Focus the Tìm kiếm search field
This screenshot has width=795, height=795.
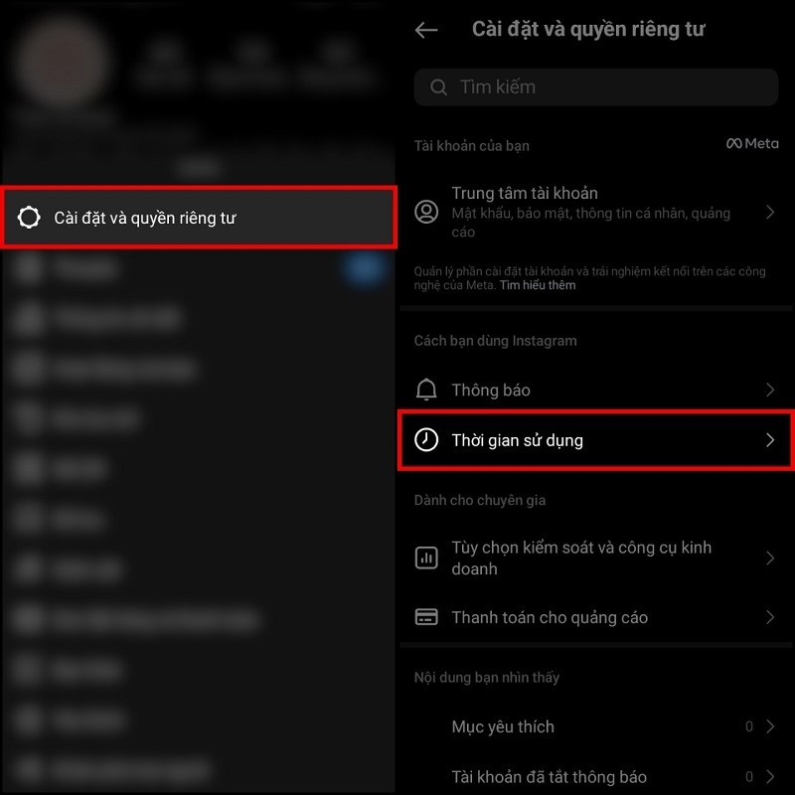pos(595,87)
